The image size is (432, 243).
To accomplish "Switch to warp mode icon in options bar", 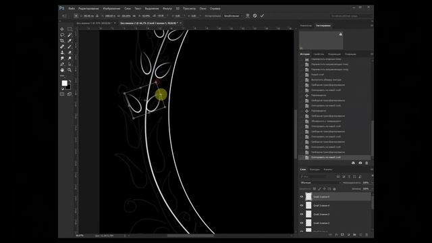I will 248,16.
